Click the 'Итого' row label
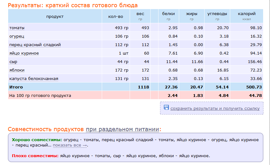Viewport: 270px width, 165px height. tap(16, 87)
